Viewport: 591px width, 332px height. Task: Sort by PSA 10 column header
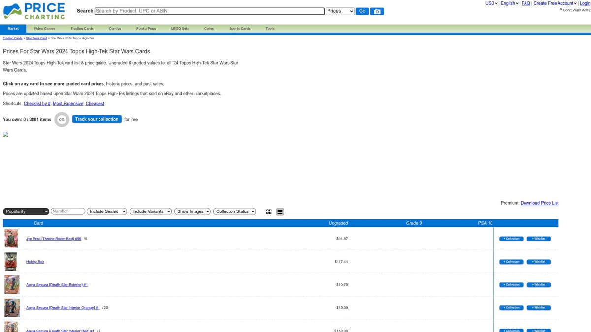(x=485, y=223)
